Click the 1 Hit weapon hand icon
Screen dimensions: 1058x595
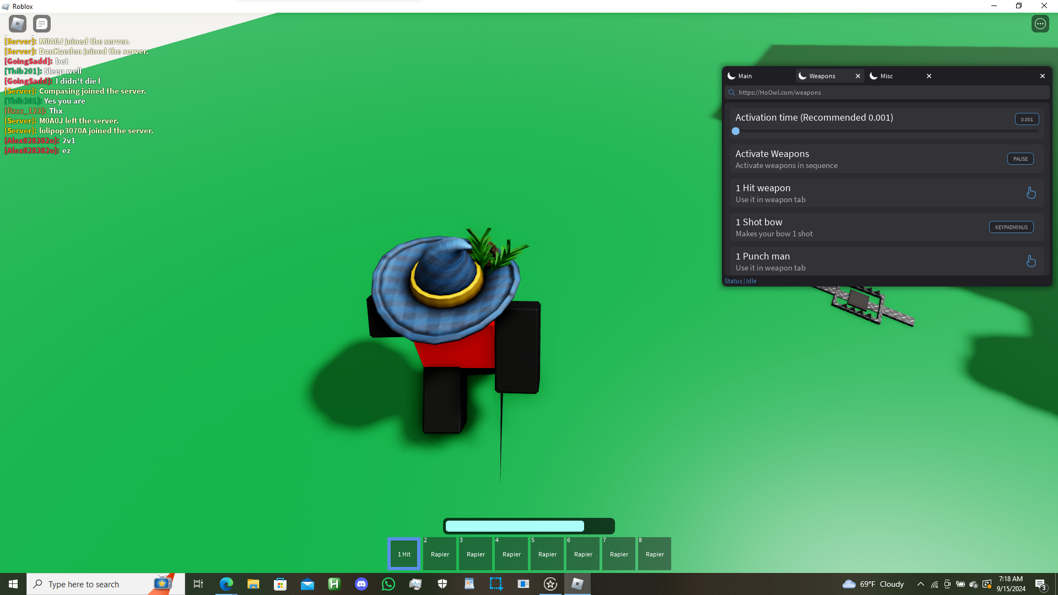coord(1030,193)
